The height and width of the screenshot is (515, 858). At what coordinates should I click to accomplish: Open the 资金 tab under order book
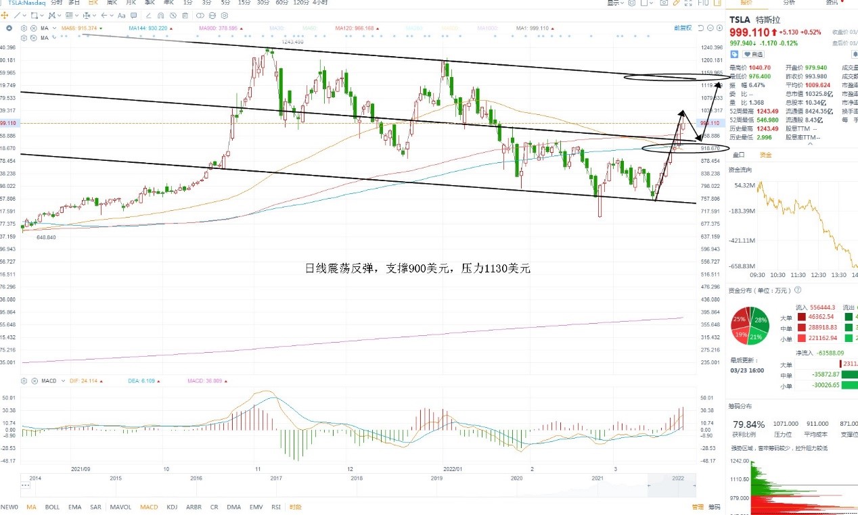[x=766, y=155]
